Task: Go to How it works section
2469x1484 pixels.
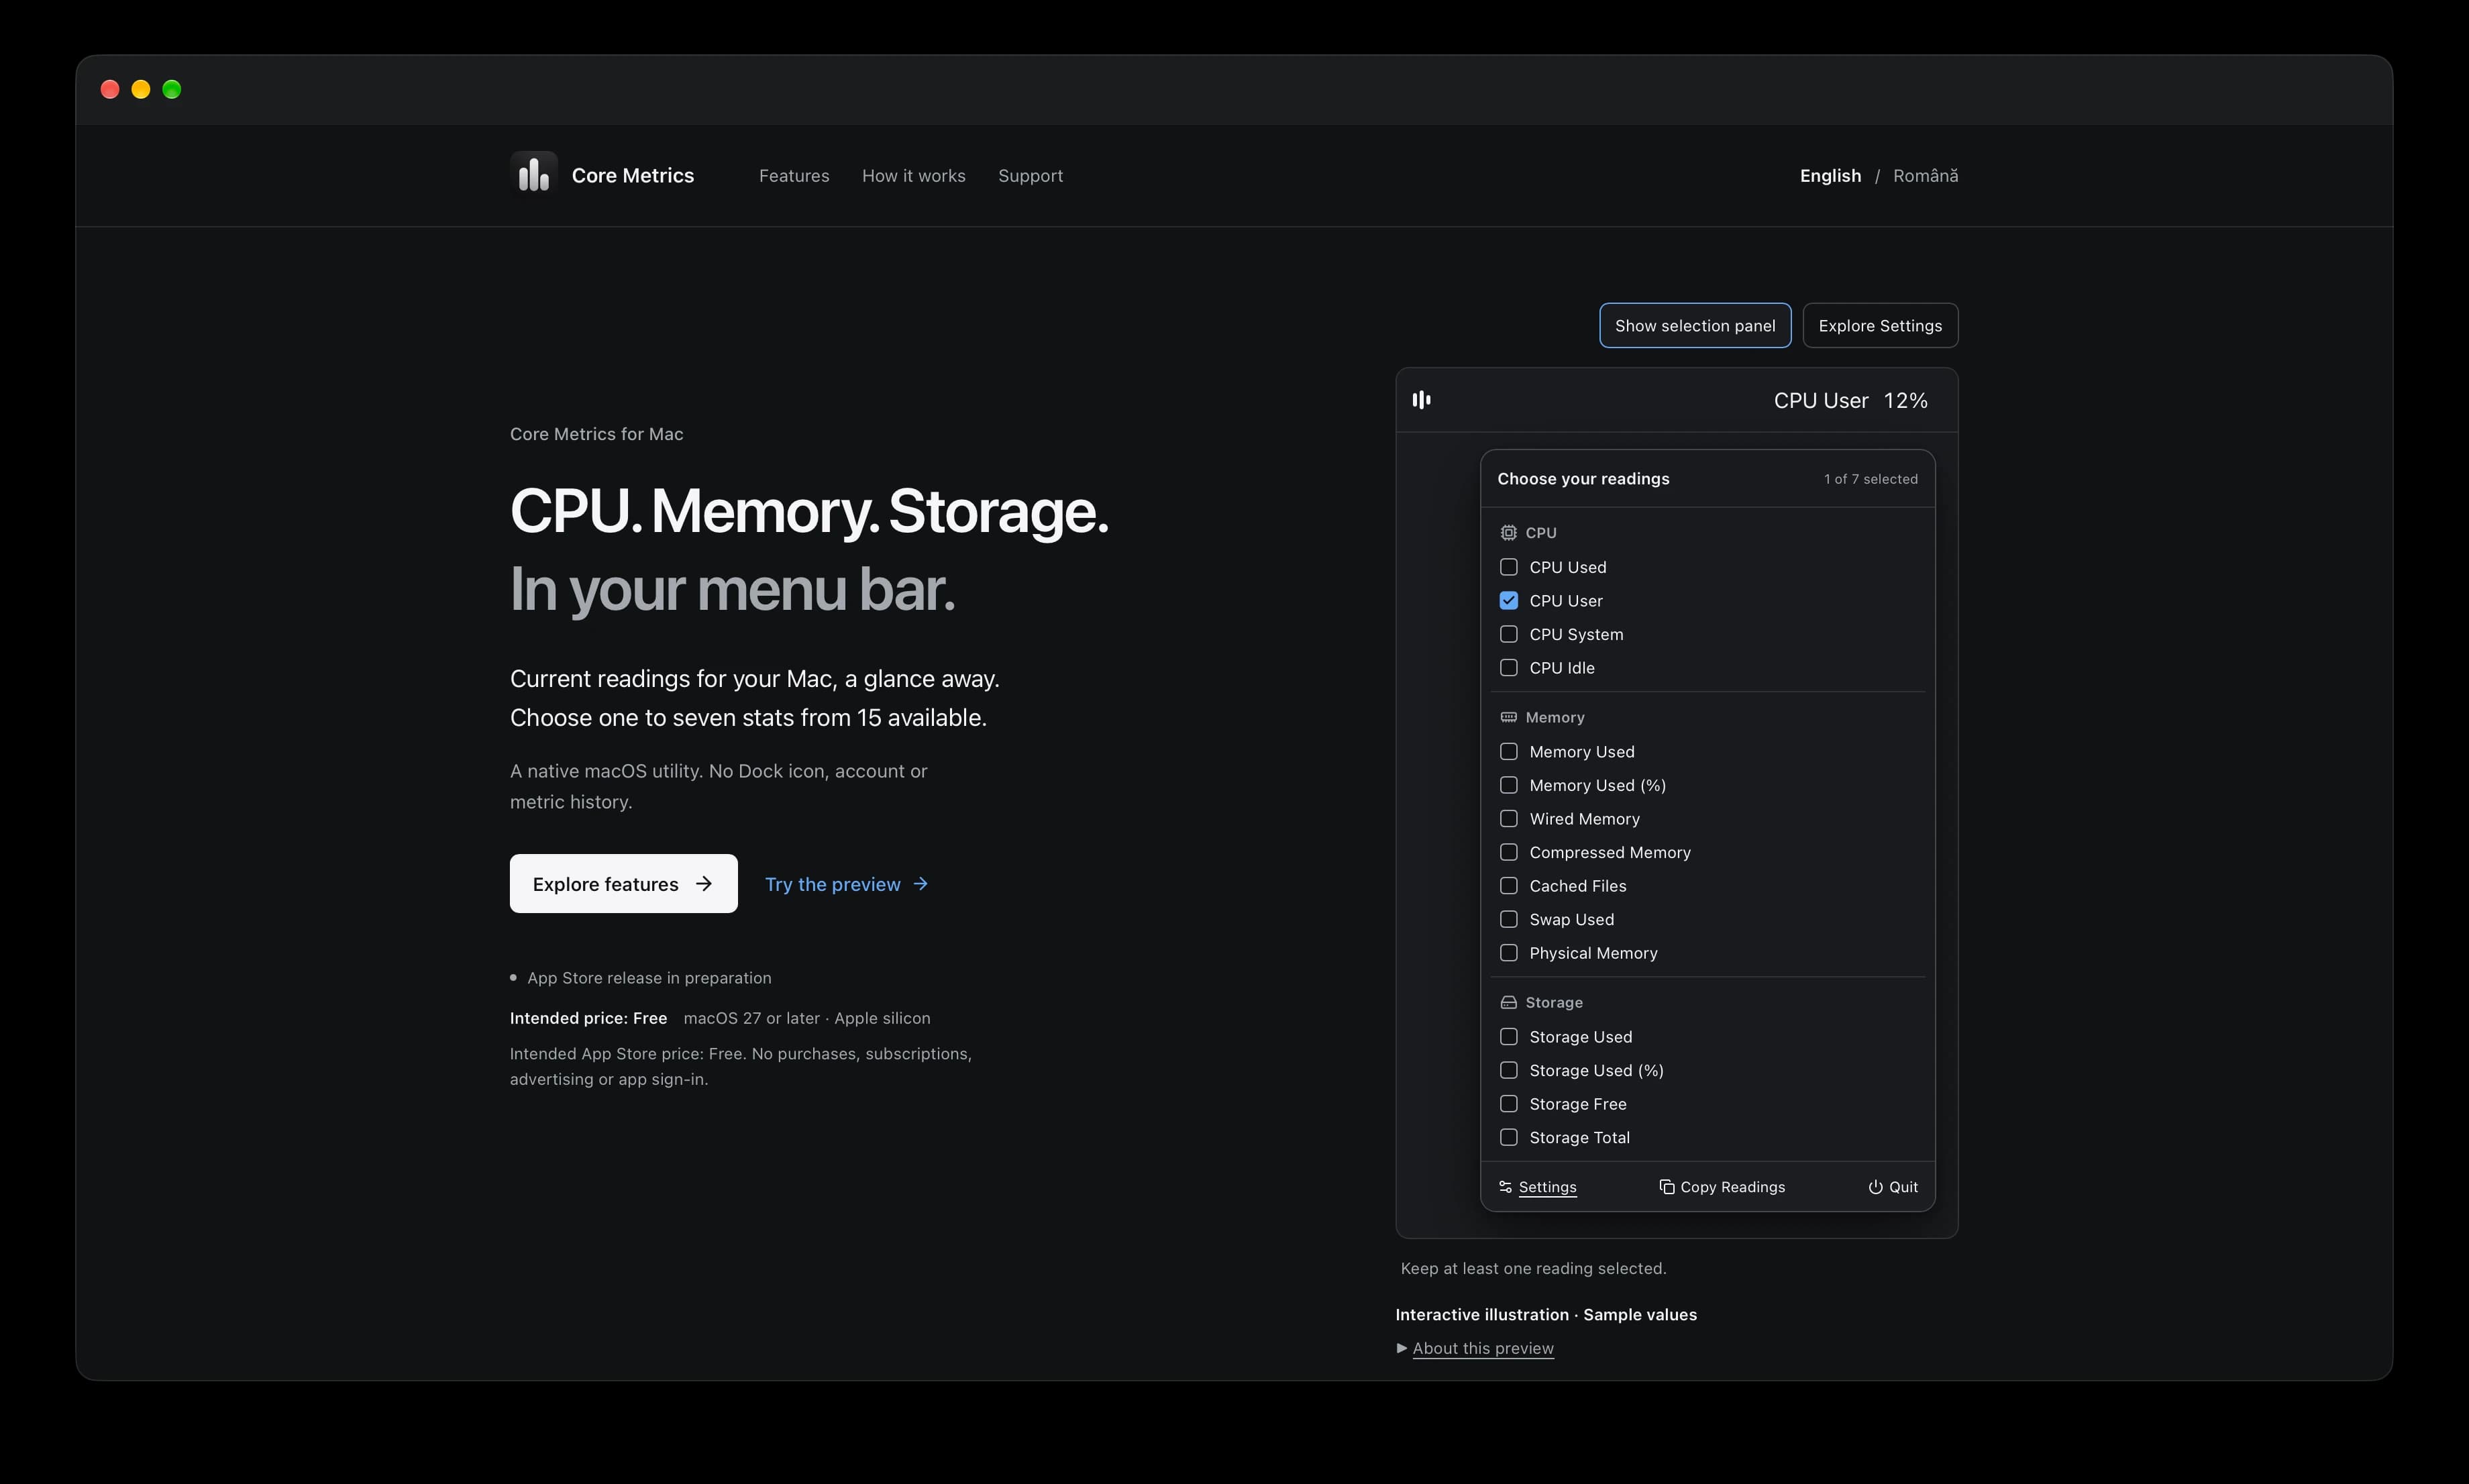Action: point(913,176)
